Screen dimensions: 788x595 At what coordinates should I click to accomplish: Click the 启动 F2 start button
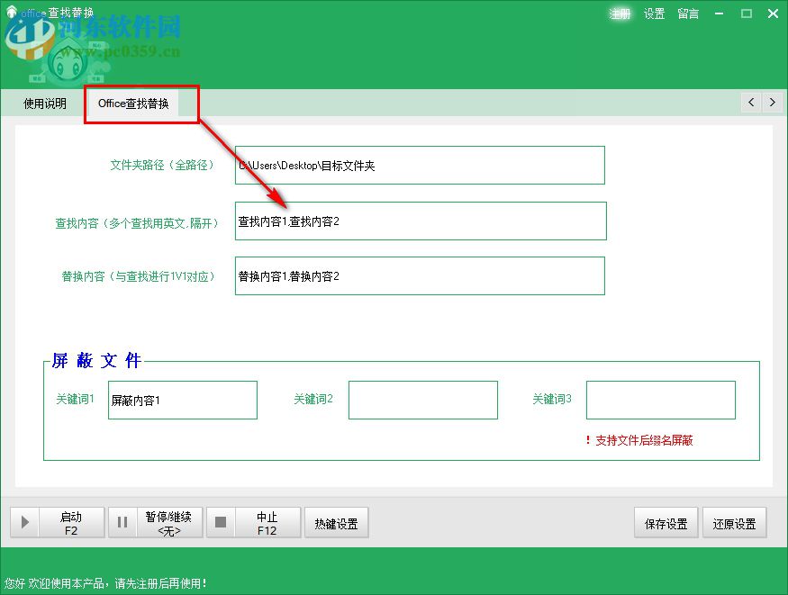pyautogui.click(x=72, y=522)
